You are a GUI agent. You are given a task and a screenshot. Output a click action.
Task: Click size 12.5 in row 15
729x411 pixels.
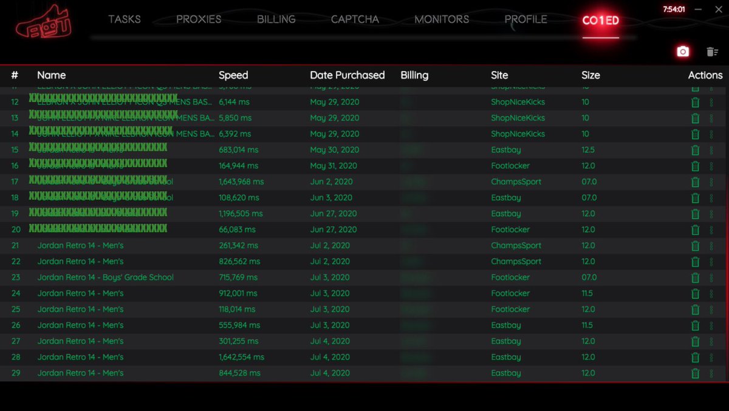point(588,150)
